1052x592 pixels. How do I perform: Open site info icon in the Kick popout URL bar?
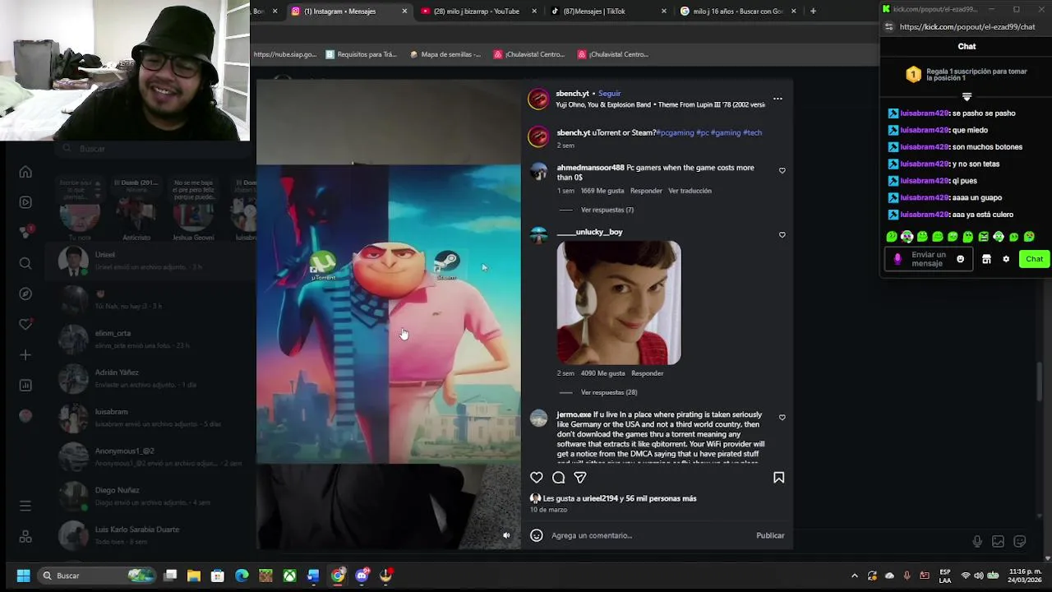tap(888, 27)
